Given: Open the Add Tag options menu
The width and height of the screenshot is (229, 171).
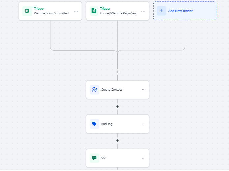Looking at the screenshot, I should 144,124.
